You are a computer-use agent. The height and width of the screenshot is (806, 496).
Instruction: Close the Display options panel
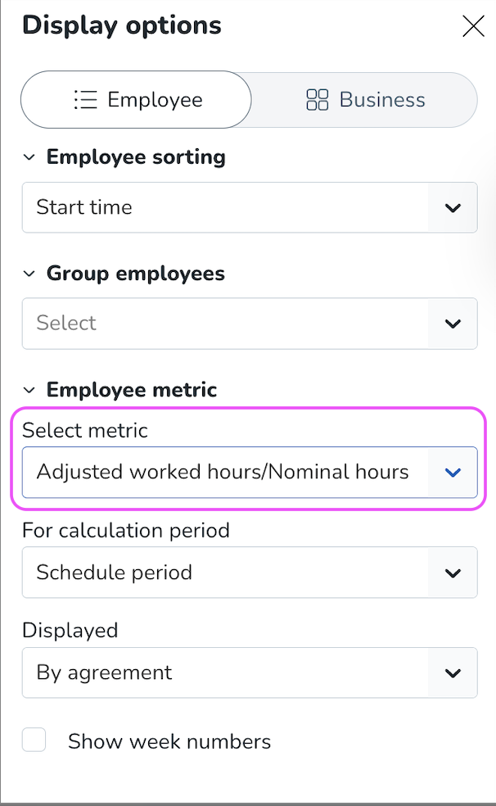[473, 26]
